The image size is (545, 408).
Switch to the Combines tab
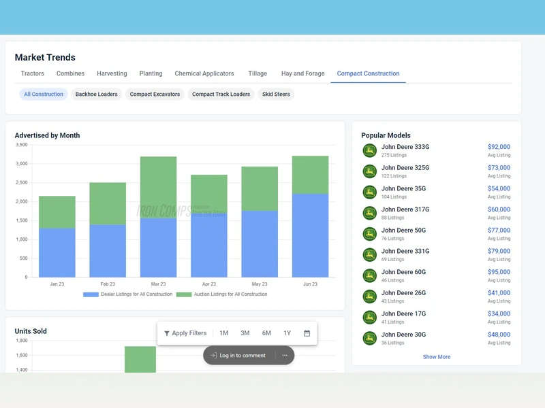click(x=71, y=73)
